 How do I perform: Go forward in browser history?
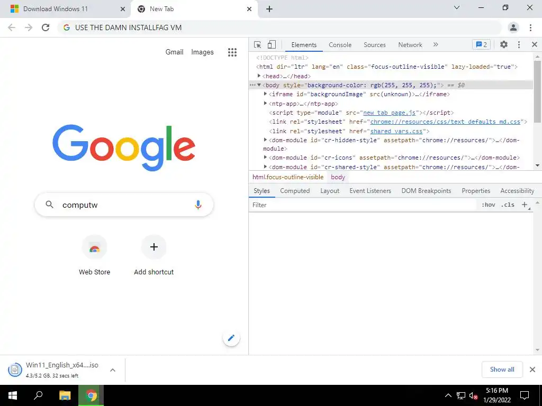tap(29, 27)
